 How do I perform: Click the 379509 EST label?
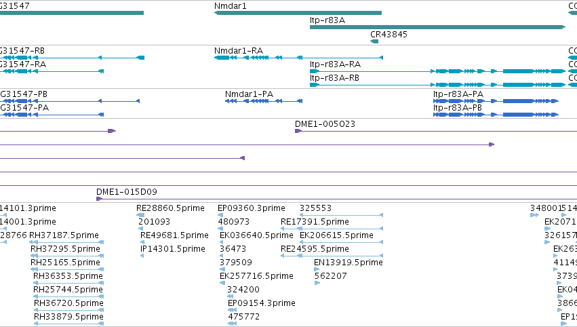(236, 263)
